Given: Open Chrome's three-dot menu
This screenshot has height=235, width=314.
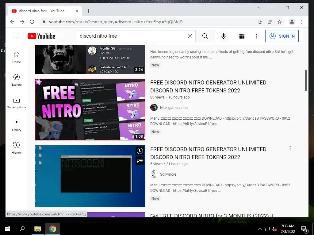Looking at the screenshot, I should pos(302,22).
